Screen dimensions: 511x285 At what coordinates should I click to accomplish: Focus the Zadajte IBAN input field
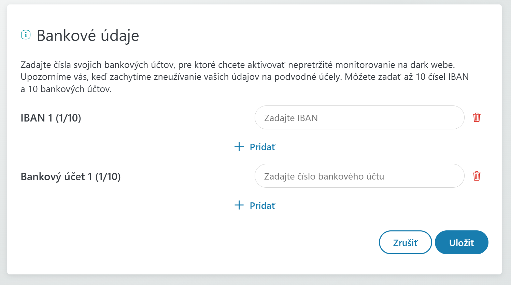tap(359, 118)
